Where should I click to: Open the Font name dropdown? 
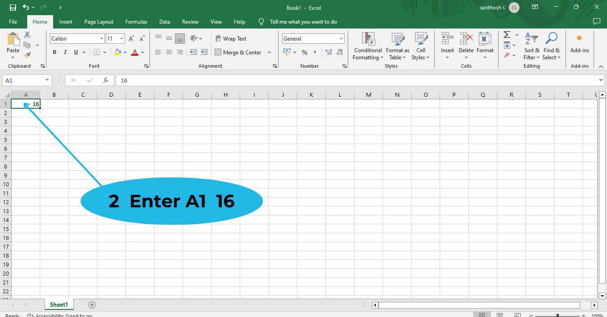pos(101,38)
